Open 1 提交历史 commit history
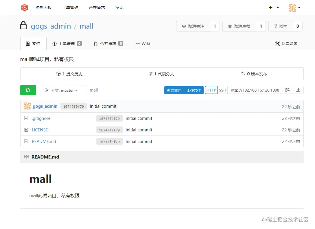This screenshot has height=229, width=315. [x=69, y=74]
